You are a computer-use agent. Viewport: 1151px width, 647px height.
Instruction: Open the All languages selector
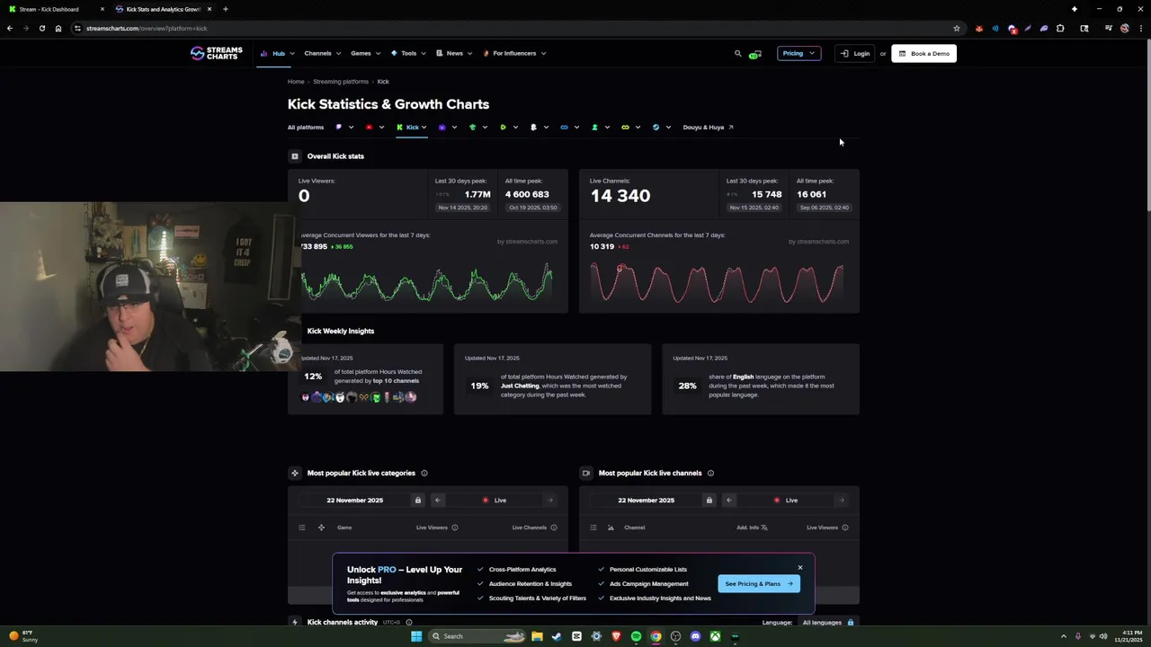pyautogui.click(x=828, y=622)
